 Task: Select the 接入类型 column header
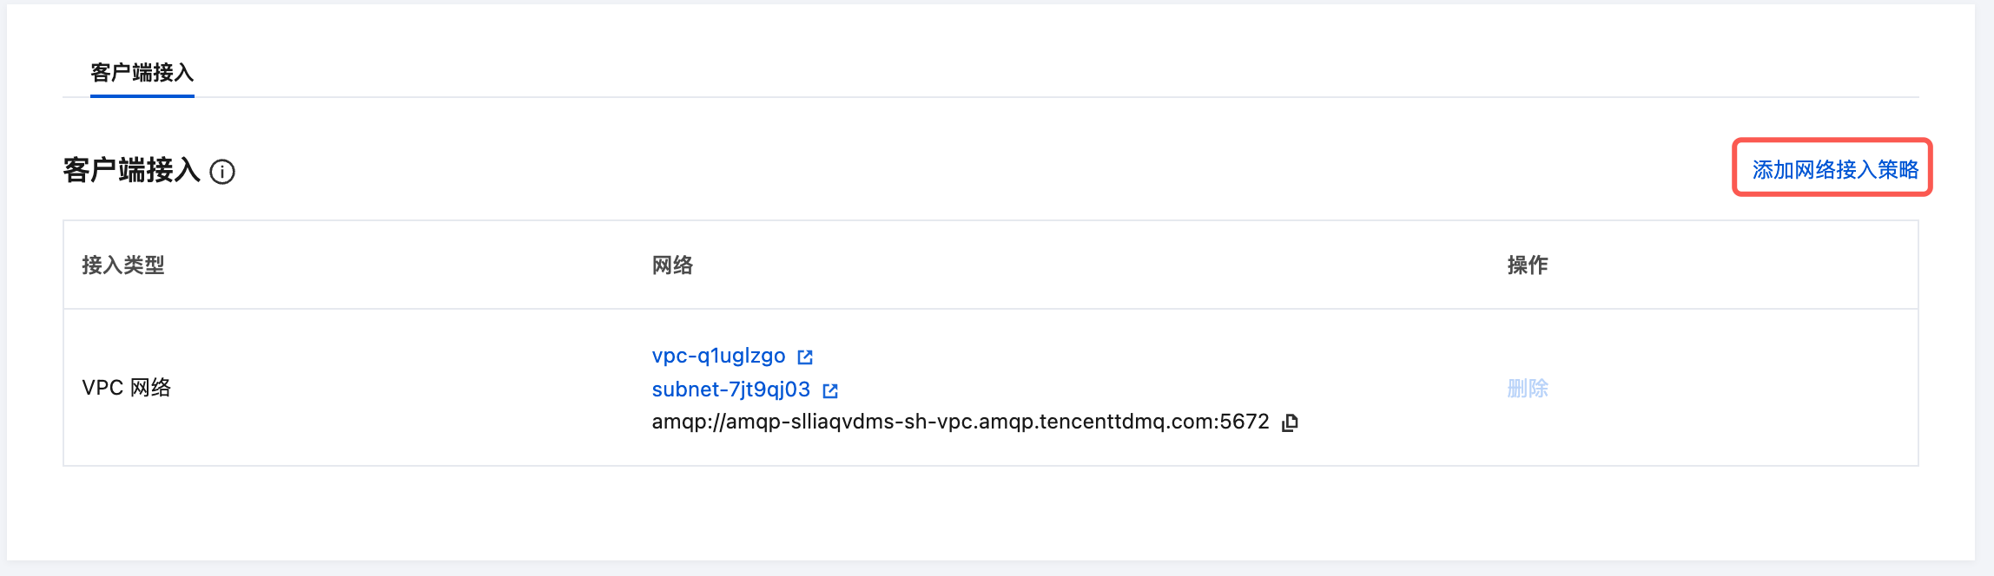123,265
